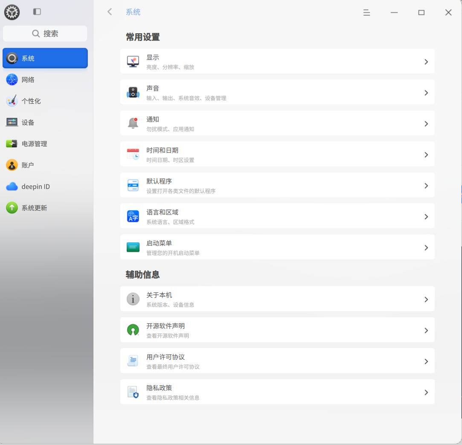Click the Notification (通知) bell icon
The width and height of the screenshot is (462, 445).
click(133, 123)
